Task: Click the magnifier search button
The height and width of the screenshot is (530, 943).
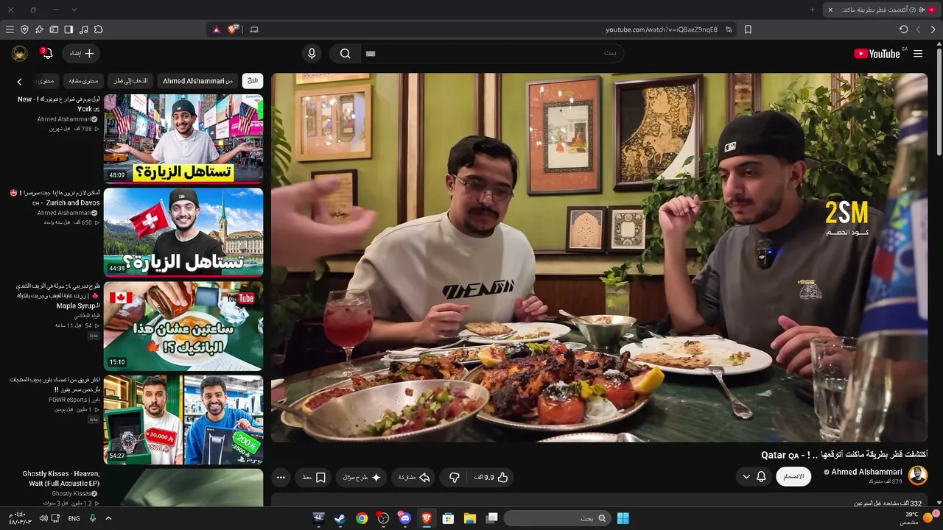Action: click(x=345, y=54)
